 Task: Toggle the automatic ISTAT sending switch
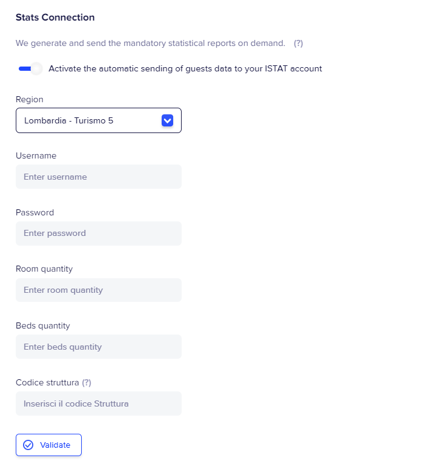[29, 68]
